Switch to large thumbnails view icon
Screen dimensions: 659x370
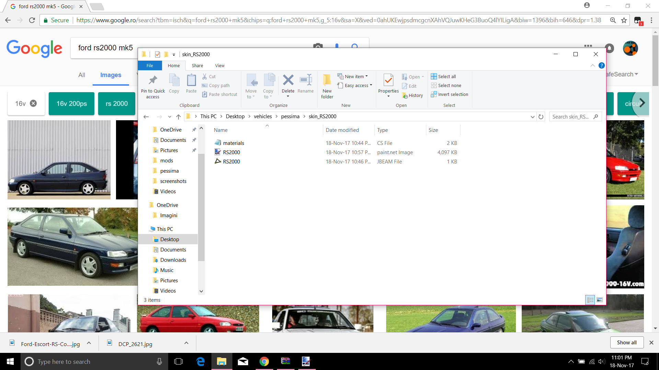[600, 300]
